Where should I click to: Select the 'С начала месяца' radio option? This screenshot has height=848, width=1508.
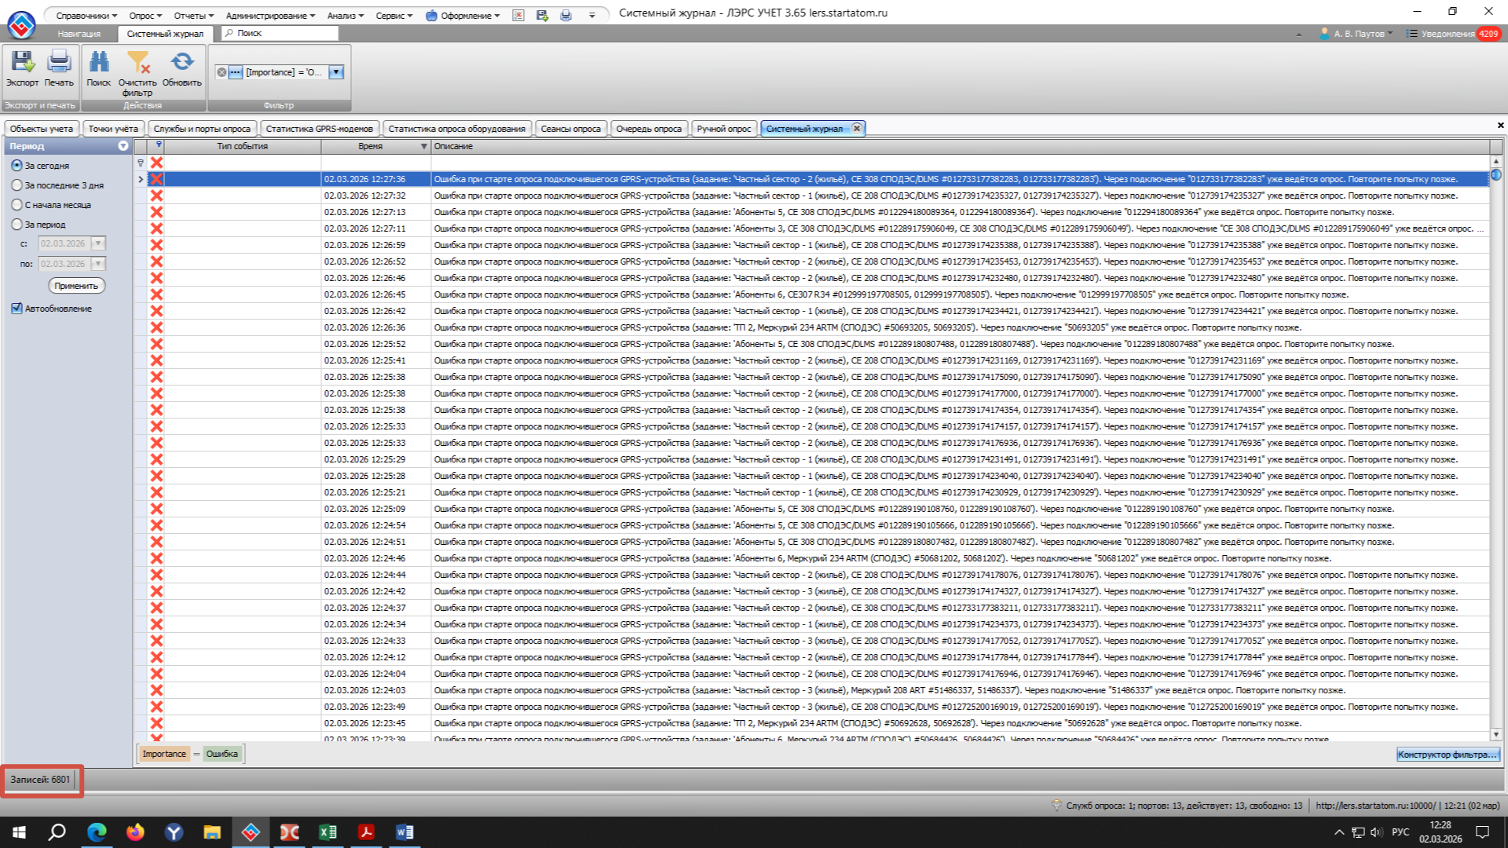pos(16,205)
